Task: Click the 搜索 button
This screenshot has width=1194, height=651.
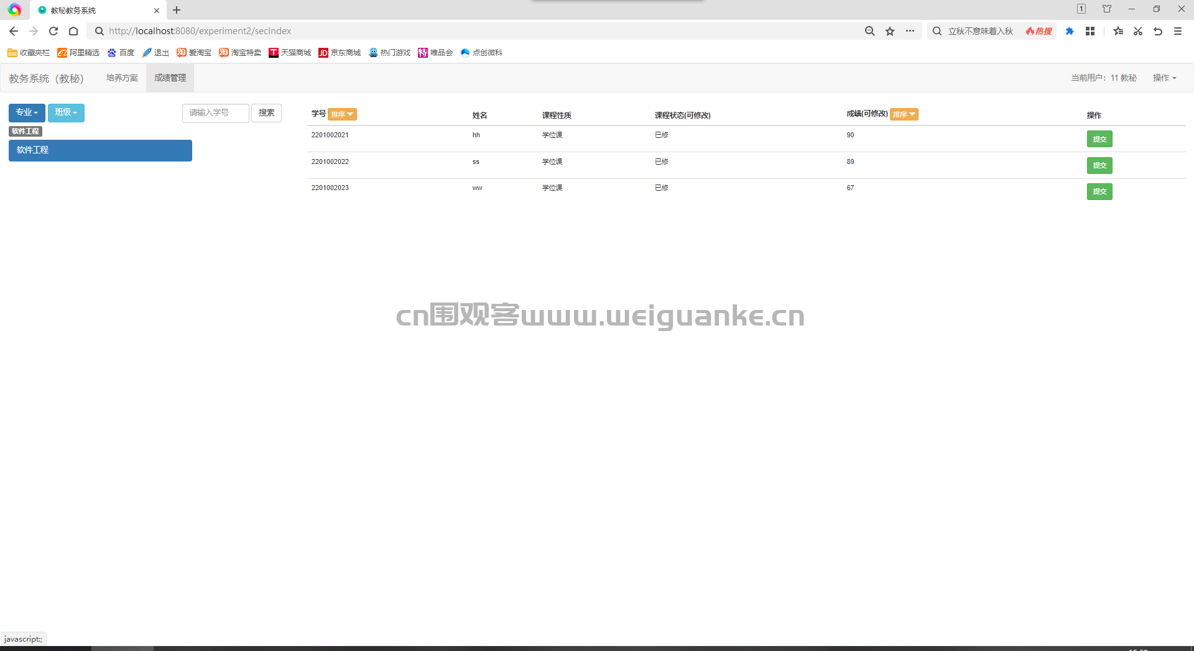Action: click(x=266, y=113)
